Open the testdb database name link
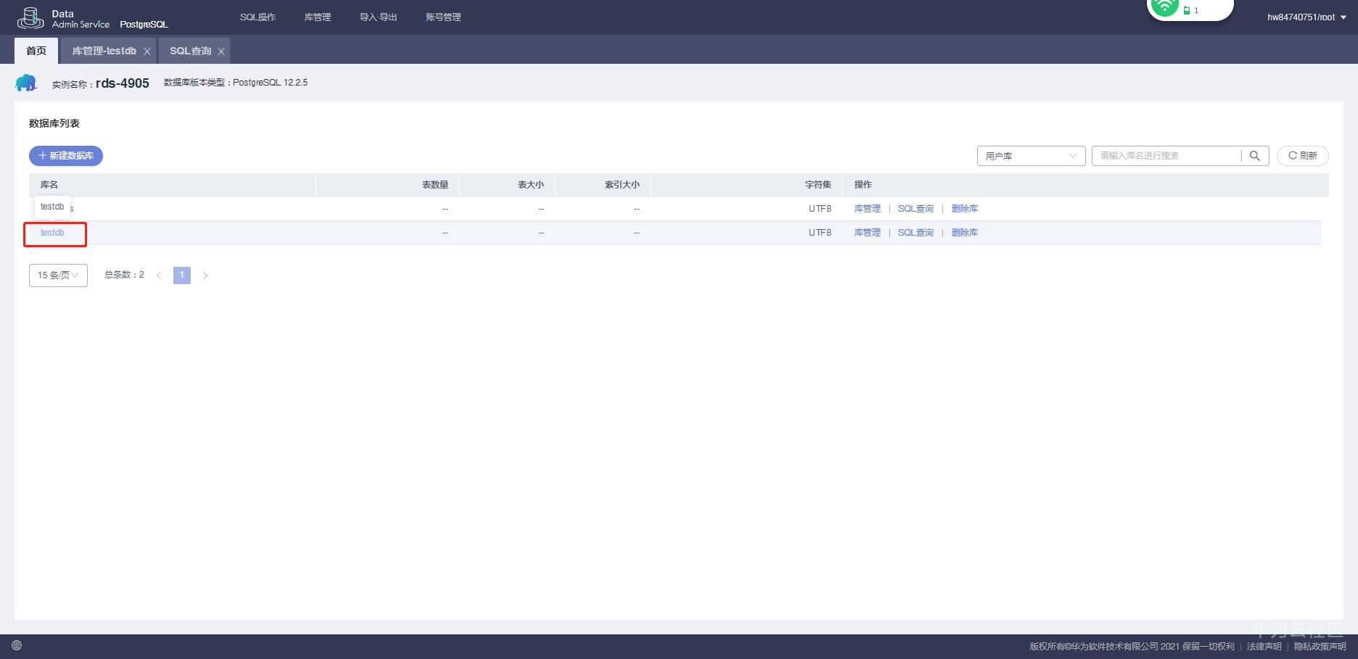This screenshot has height=659, width=1358. pyautogui.click(x=52, y=233)
